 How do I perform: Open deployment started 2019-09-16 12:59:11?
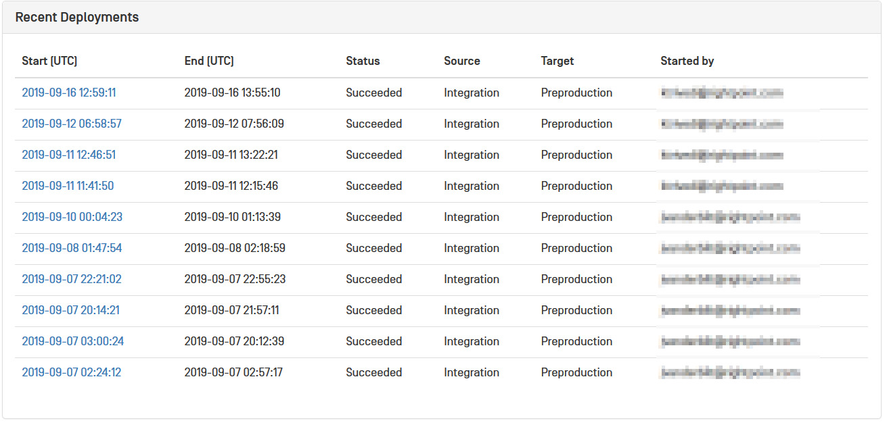[69, 93]
